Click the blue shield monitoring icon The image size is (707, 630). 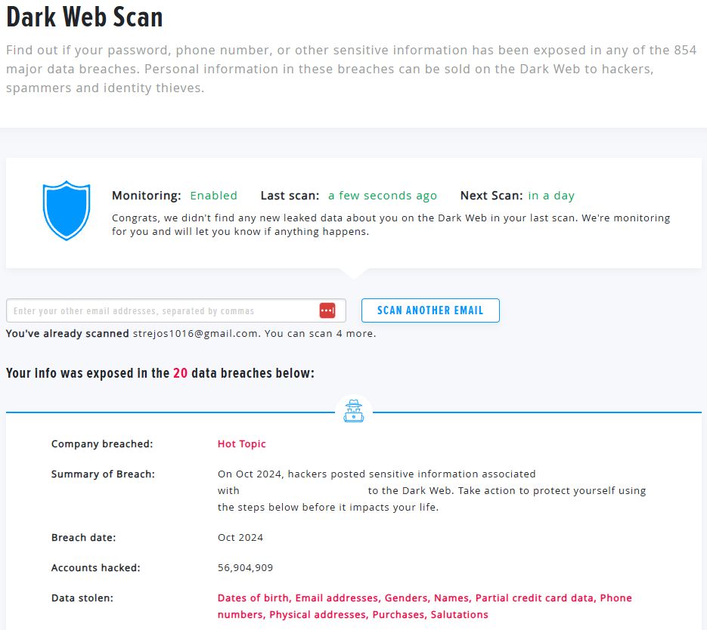(x=67, y=210)
